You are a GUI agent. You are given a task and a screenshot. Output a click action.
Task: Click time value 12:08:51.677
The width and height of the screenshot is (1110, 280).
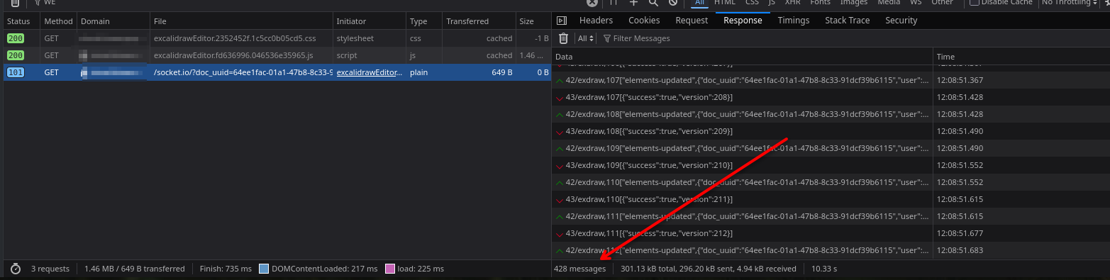[960, 233]
